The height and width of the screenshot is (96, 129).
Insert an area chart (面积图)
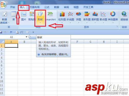pos(95,16)
